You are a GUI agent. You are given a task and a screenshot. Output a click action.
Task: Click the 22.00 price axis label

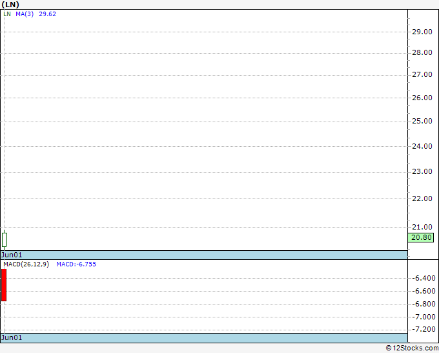click(x=422, y=198)
